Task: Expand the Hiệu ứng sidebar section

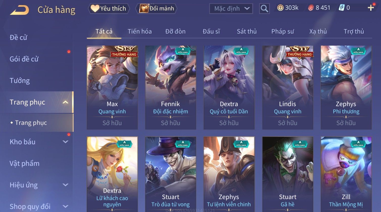Action: 65,185
